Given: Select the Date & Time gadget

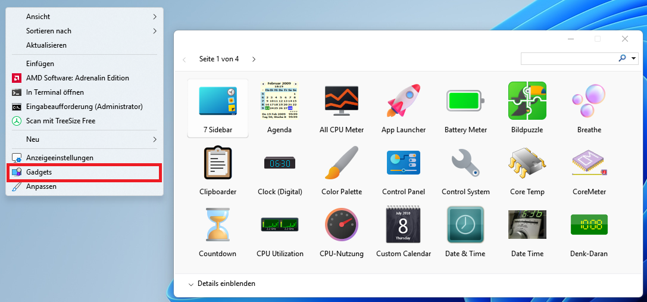Looking at the screenshot, I should [x=465, y=225].
